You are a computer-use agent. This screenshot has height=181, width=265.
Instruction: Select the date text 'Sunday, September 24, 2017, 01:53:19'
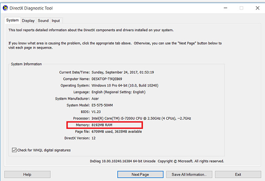123,72
